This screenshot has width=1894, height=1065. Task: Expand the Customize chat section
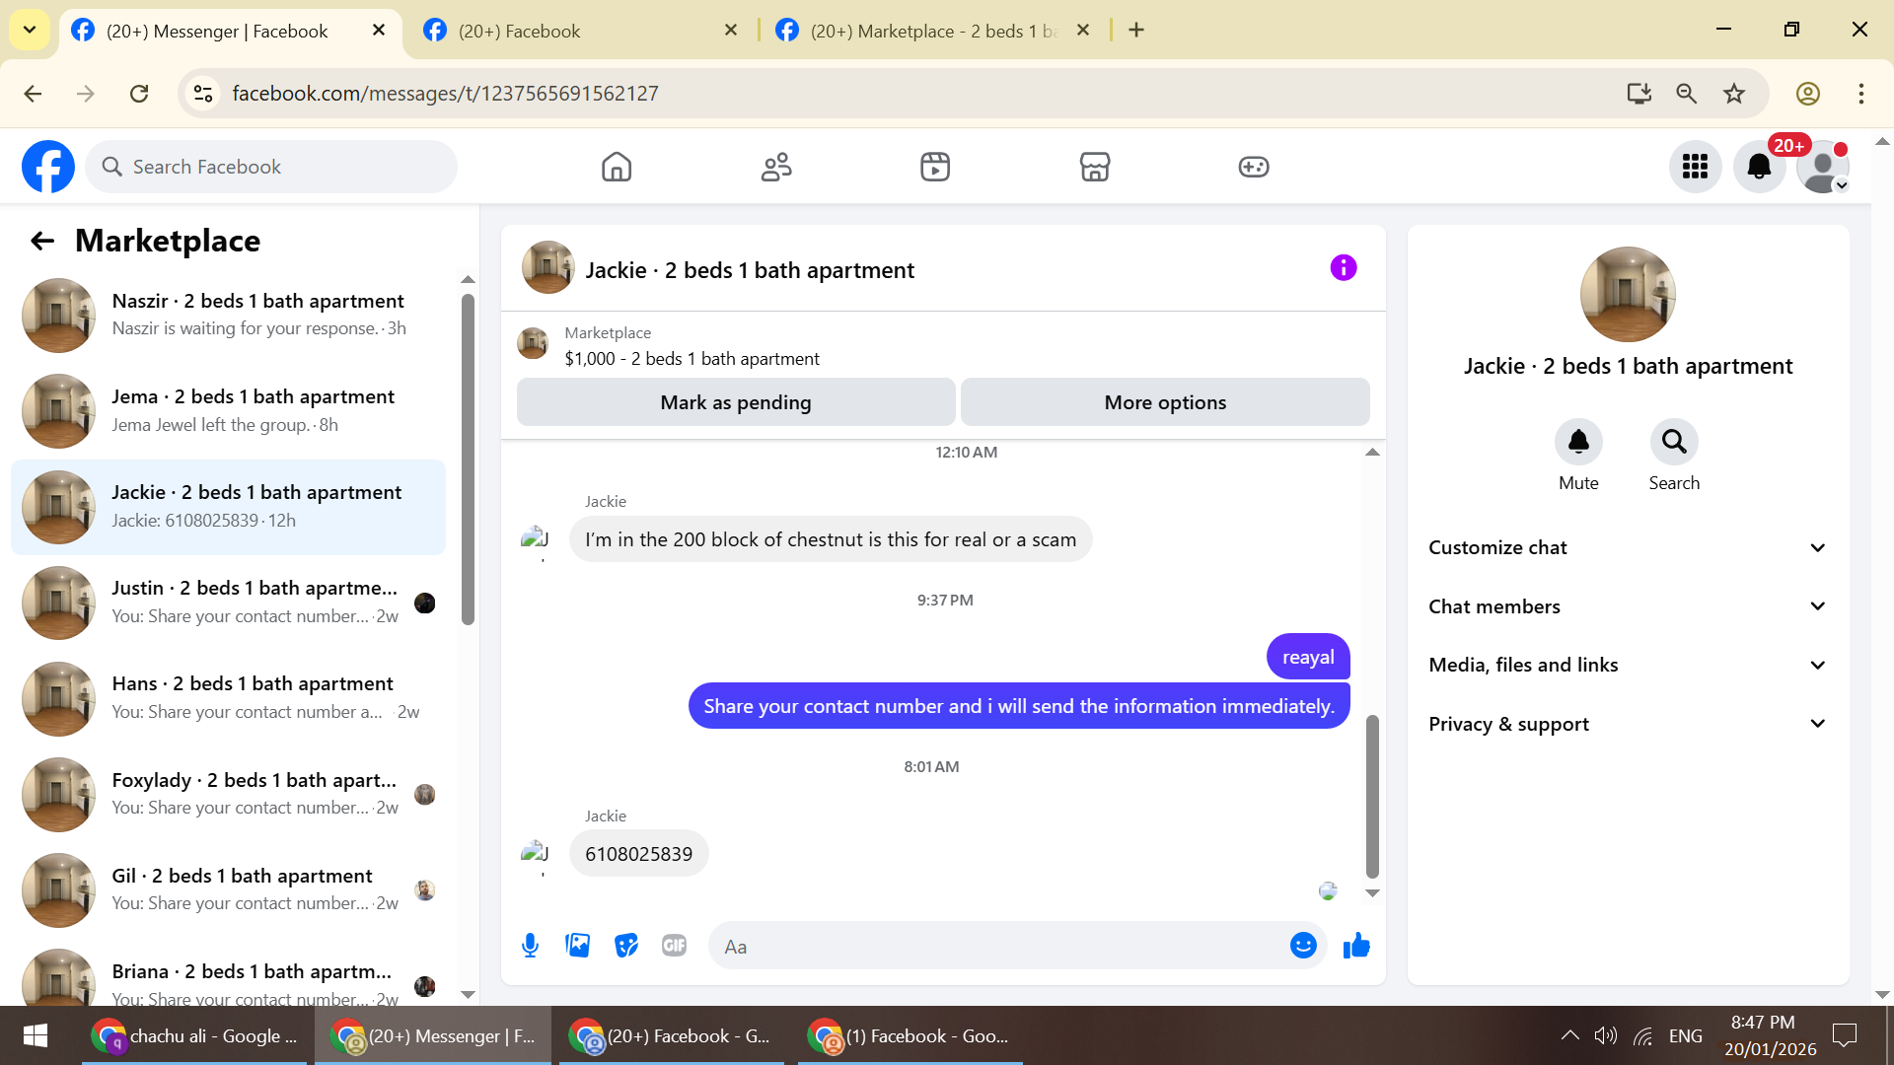click(1628, 548)
